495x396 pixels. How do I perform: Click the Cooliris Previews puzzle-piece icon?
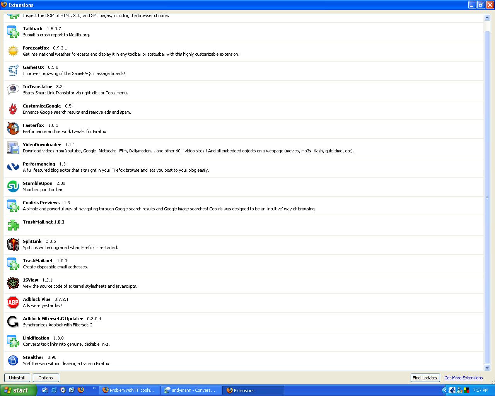[13, 206]
